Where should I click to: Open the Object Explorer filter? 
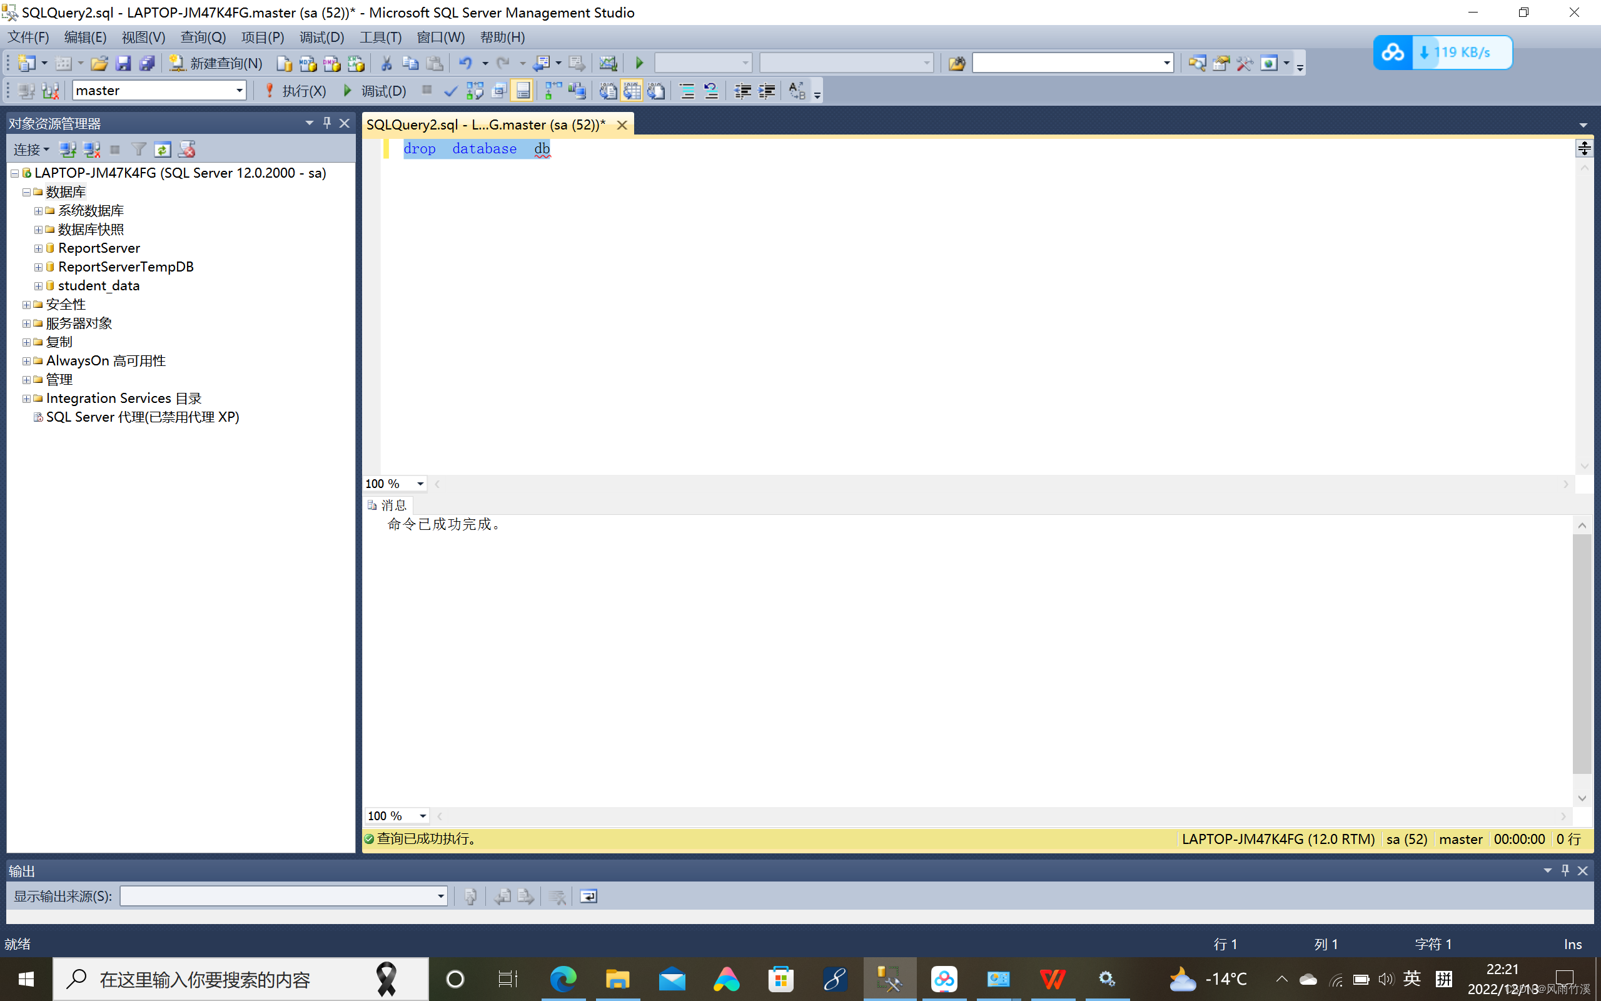[x=139, y=149]
